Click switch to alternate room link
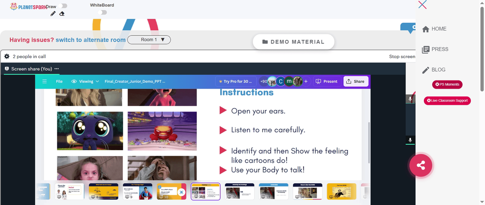 click(x=91, y=40)
